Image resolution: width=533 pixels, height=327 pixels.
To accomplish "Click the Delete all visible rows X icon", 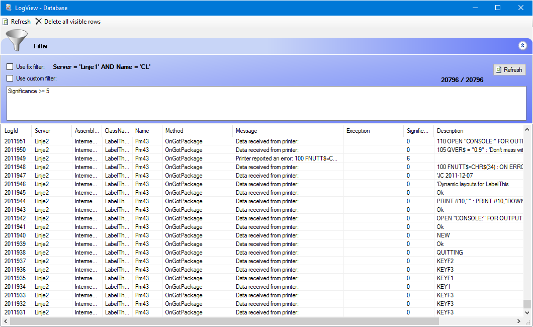I will point(39,22).
